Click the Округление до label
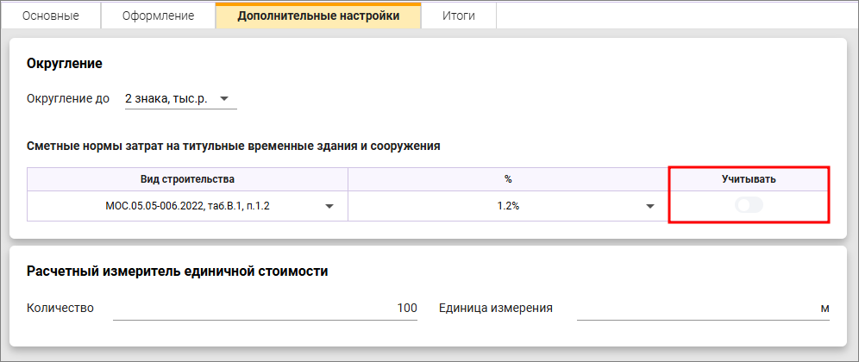Screen dimensions: 859x362 tap(68, 99)
